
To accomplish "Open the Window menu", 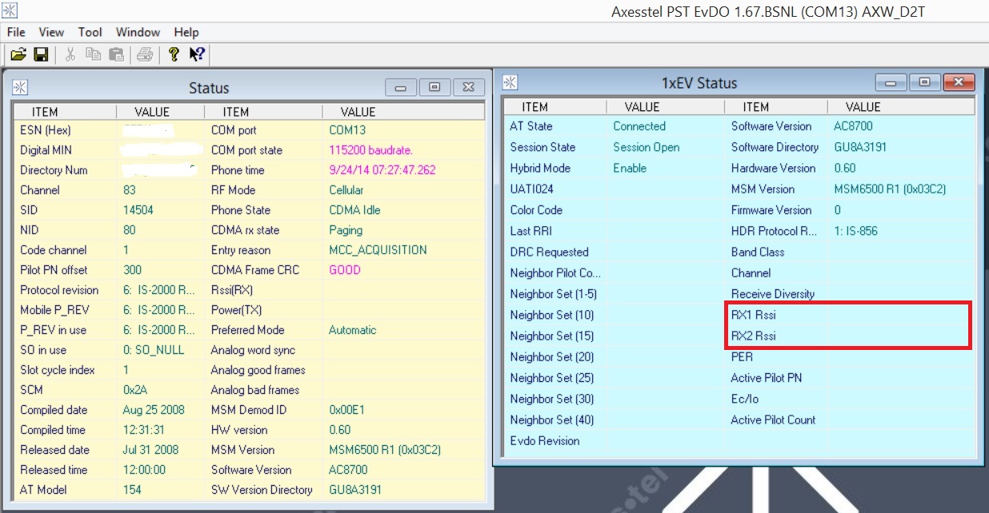I will click(138, 32).
